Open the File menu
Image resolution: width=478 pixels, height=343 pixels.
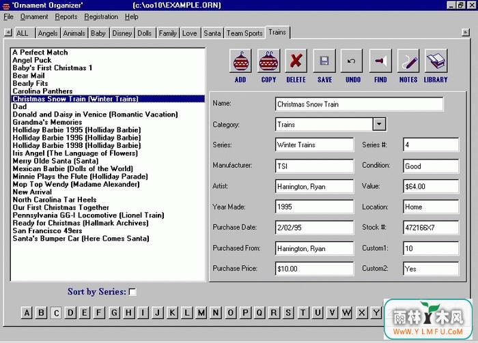8,17
